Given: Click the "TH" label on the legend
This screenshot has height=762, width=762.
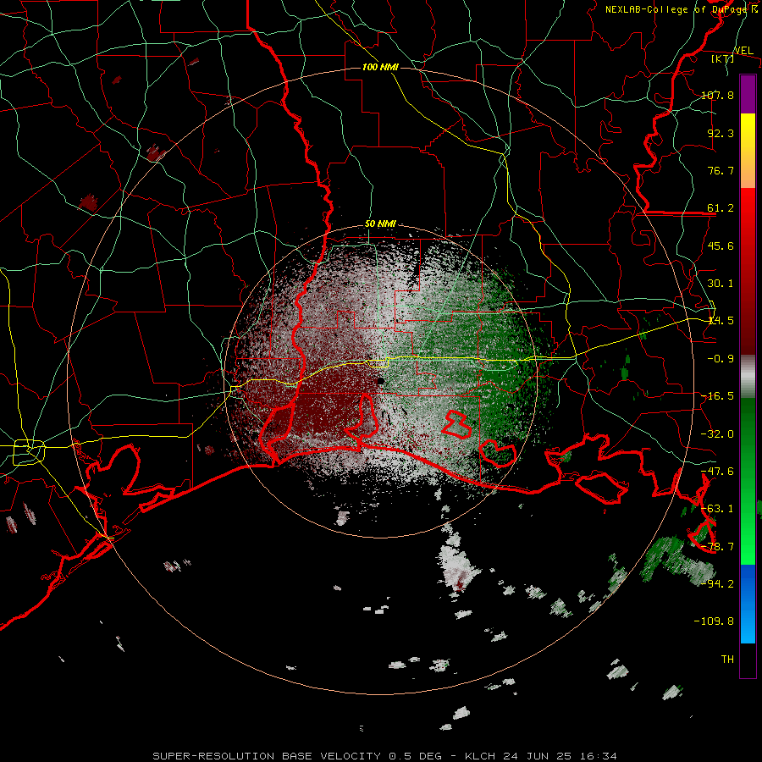Looking at the screenshot, I should click(727, 660).
